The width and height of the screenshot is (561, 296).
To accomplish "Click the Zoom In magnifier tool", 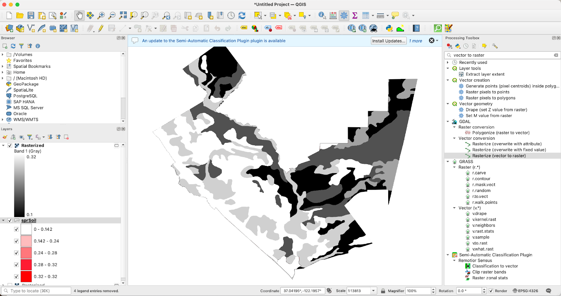I will tap(101, 15).
